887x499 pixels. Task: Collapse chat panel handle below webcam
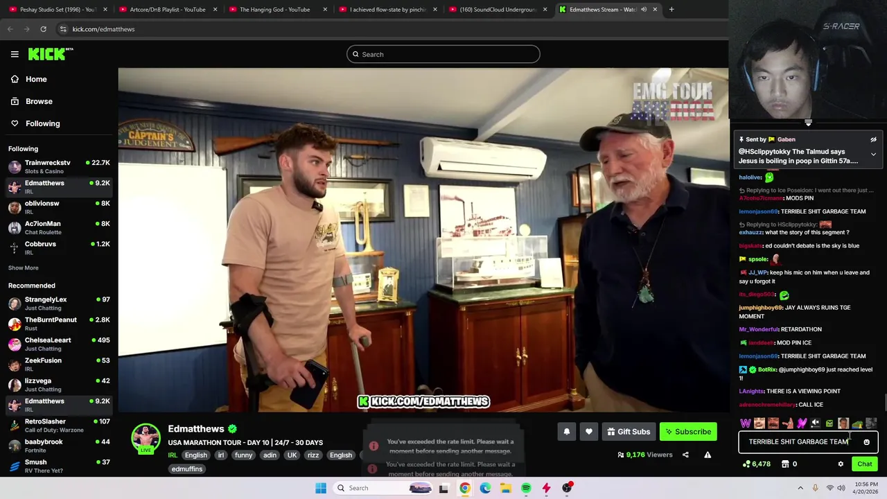point(808,123)
